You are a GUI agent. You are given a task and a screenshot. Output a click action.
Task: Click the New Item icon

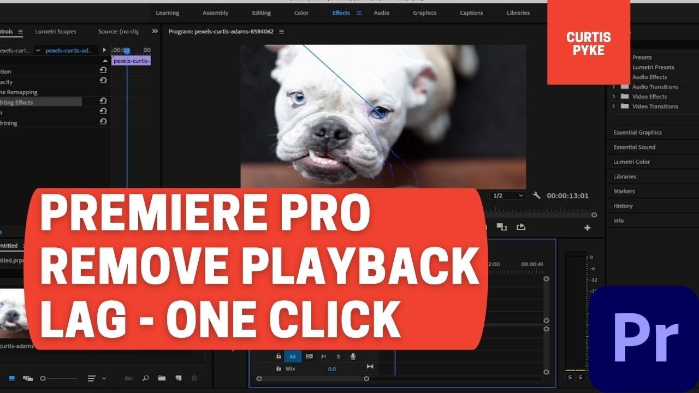pyautogui.click(x=178, y=378)
